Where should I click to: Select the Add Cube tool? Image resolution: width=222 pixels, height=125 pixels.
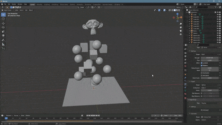coord(3,49)
